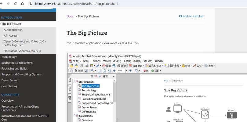Click Acrobat 搜索 binoculars search
This screenshot has width=247, height=122.
(122, 66)
